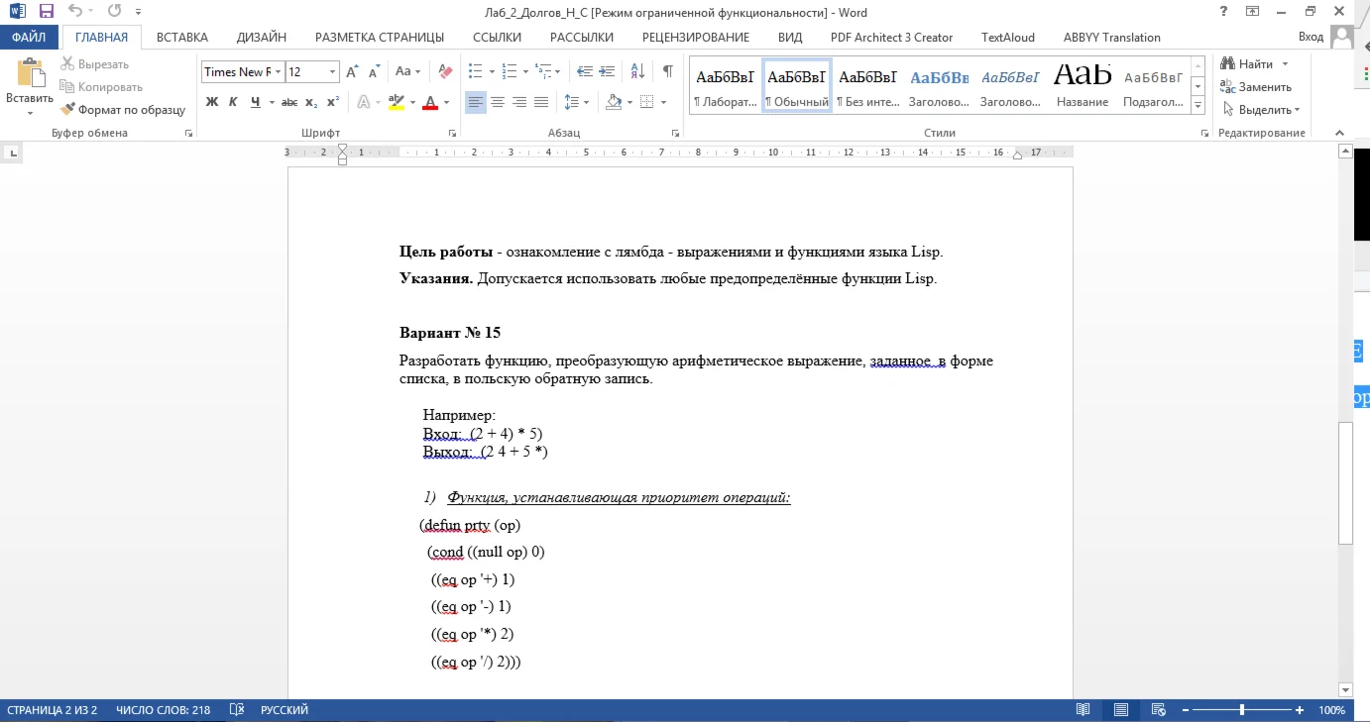Toggle italic formatting
Viewport: 1370px width, 722px height.
(233, 102)
